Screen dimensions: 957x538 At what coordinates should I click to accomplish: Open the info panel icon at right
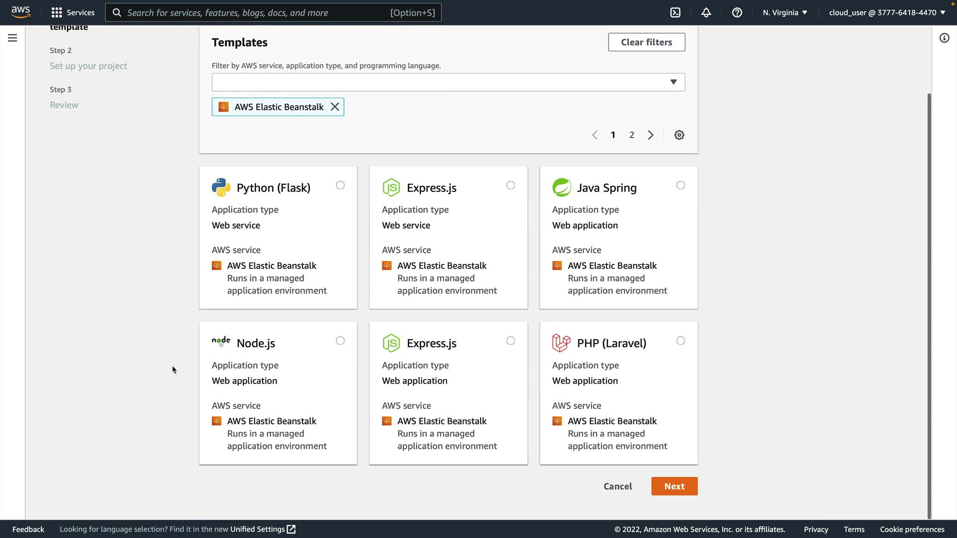pyautogui.click(x=944, y=38)
